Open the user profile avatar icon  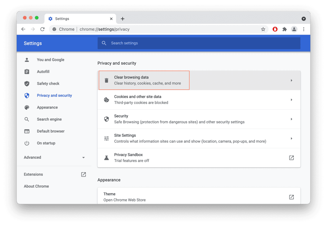(x=294, y=29)
